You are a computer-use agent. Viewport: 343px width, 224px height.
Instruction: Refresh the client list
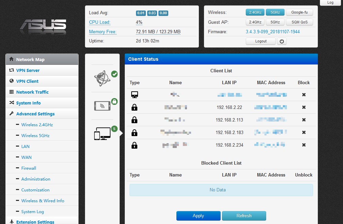(x=244, y=216)
